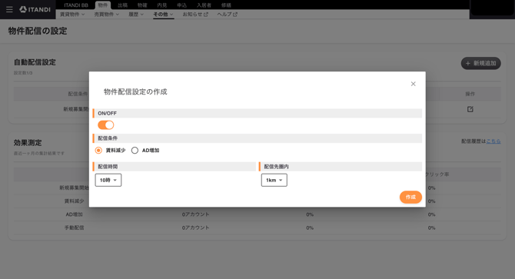Click the 物件配信の設定 page heading
This screenshot has width=515, height=279.
[38, 32]
